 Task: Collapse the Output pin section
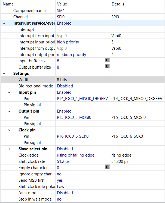[9, 111]
